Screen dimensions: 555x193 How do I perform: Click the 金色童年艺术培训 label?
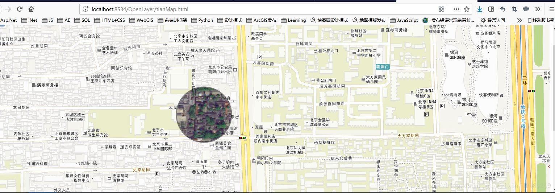(110, 50)
